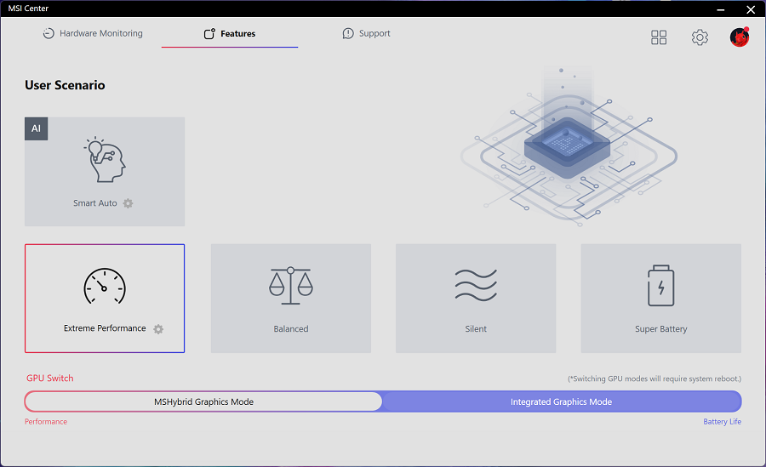Click the GPU reboot notice text
Viewport: 766px width, 467px height.
point(655,379)
